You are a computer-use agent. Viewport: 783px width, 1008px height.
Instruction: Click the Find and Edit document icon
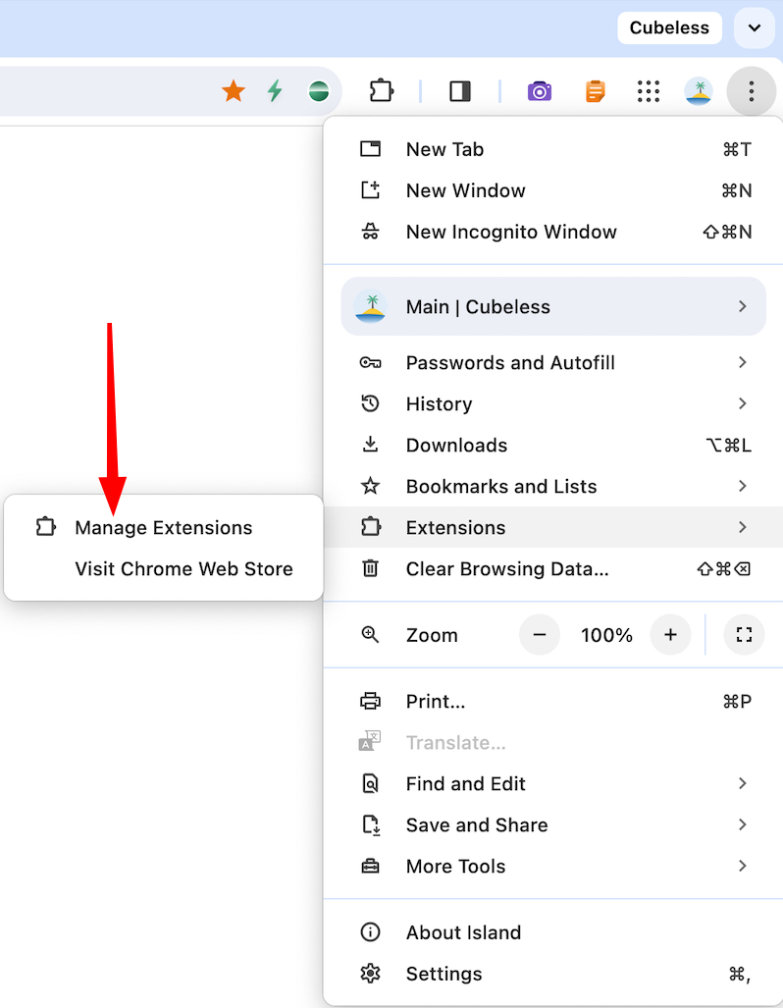tap(370, 783)
